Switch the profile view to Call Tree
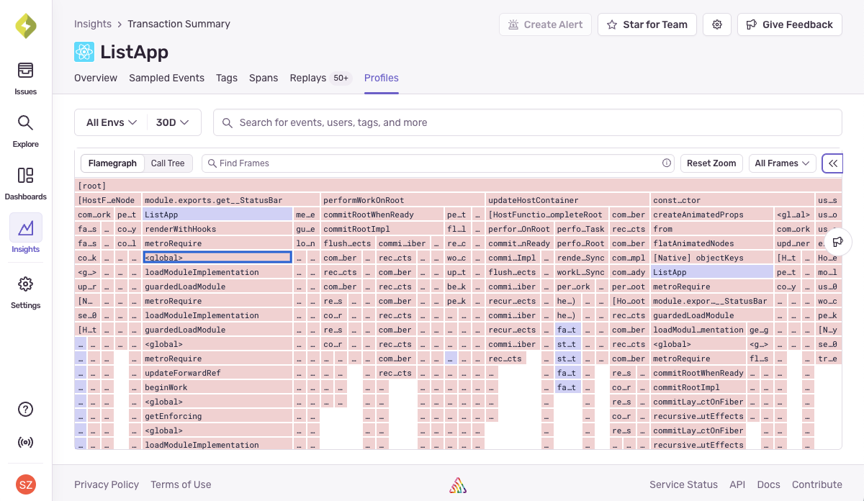Viewport: 864px width, 501px height. tap(168, 163)
